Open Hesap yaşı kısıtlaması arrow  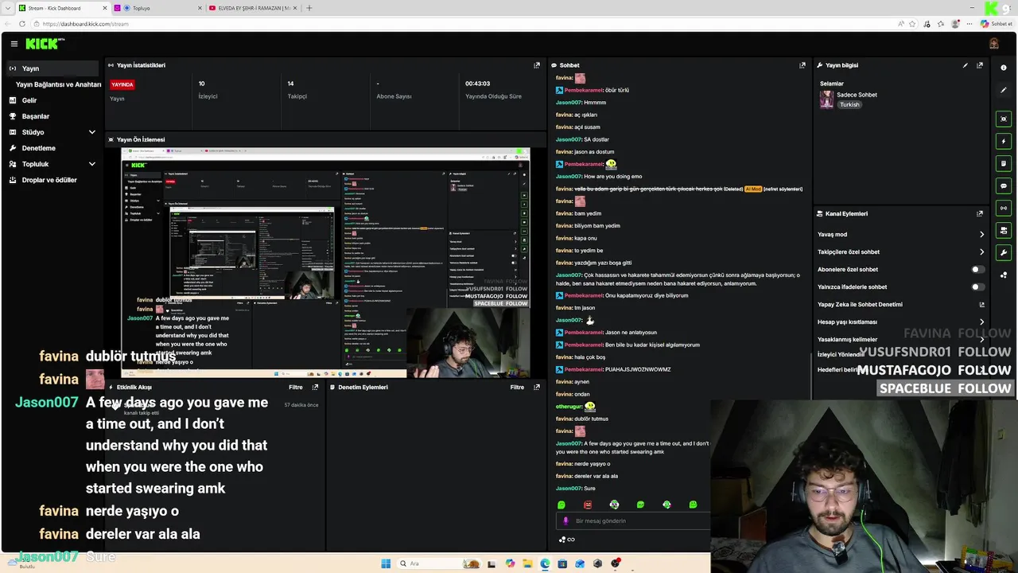(x=982, y=322)
